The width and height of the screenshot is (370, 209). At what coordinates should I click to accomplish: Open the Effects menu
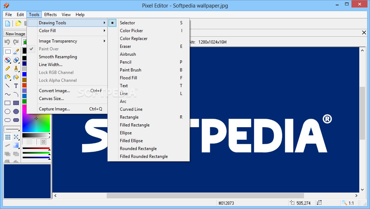pyautogui.click(x=51, y=15)
